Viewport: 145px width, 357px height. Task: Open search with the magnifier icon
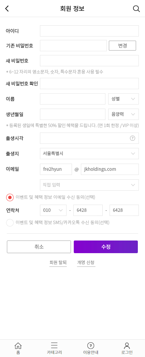(x=136, y=9)
